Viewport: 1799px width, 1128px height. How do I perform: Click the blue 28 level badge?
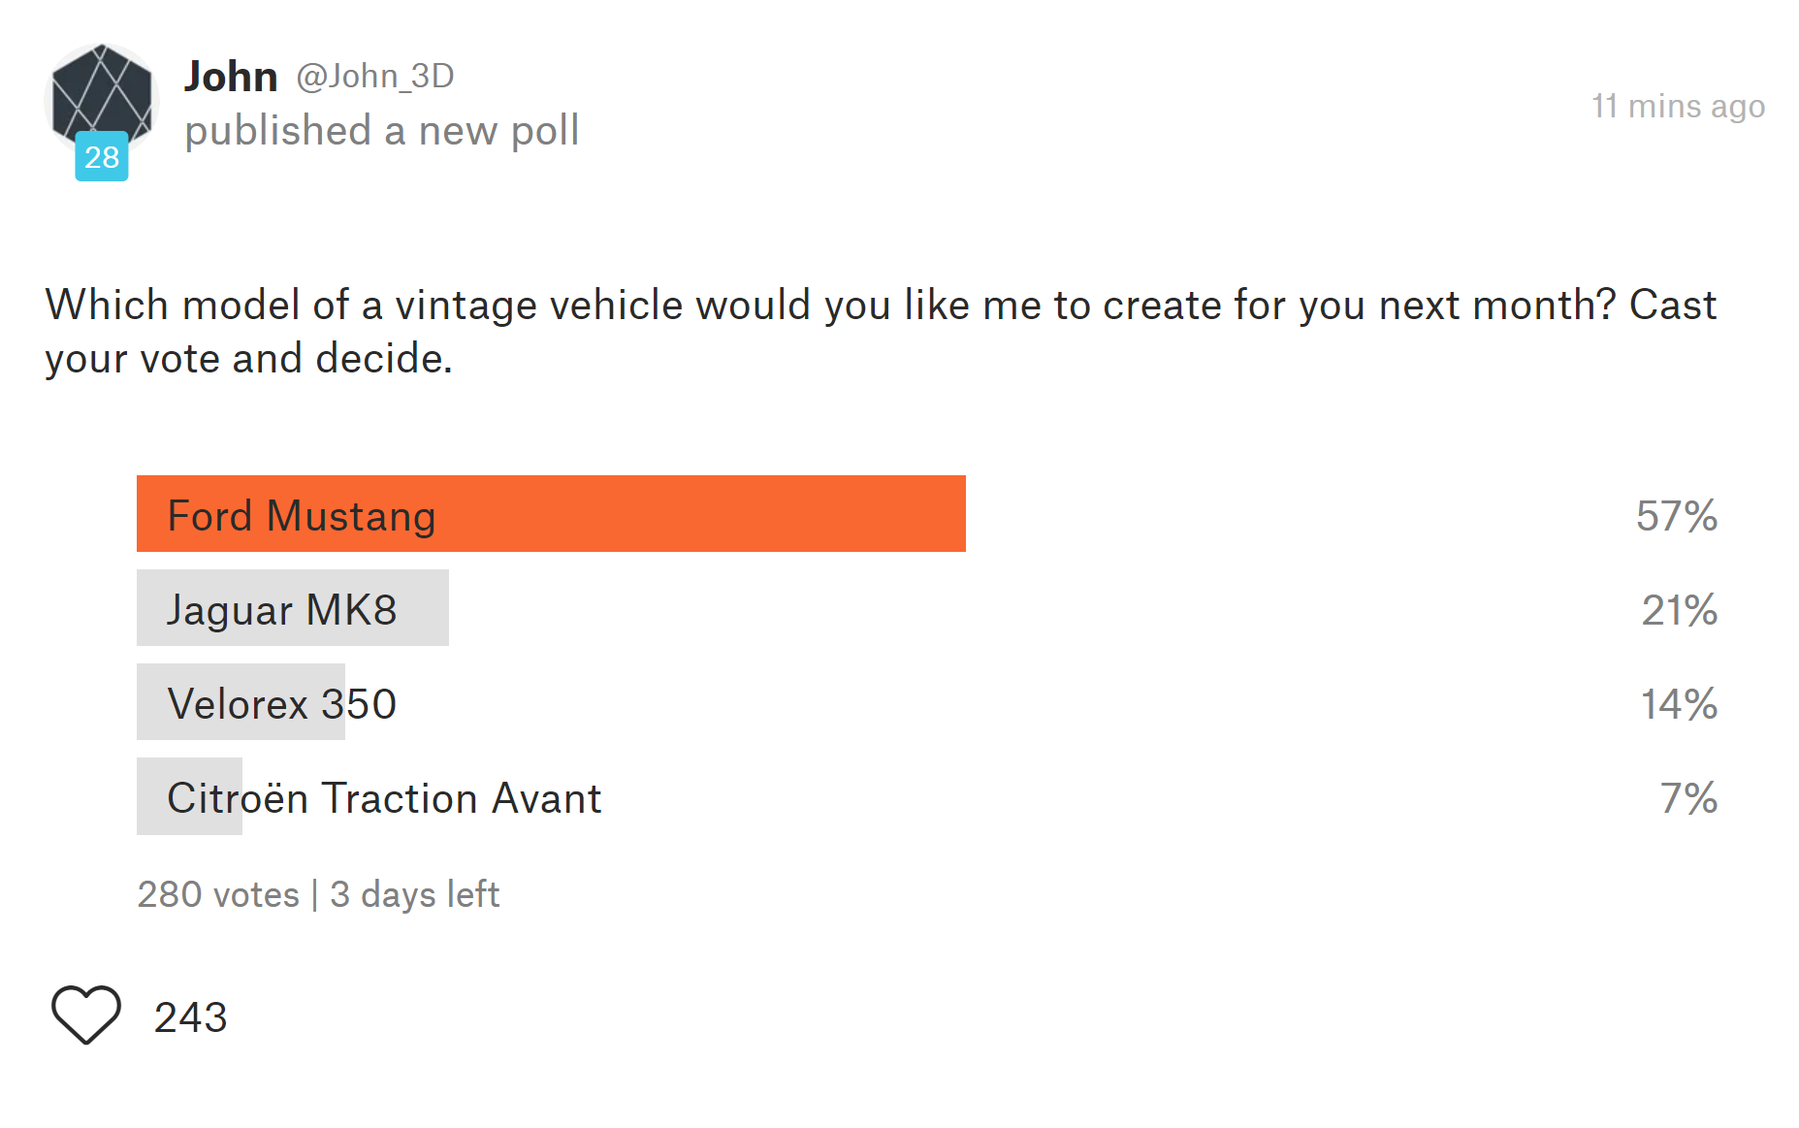102,156
